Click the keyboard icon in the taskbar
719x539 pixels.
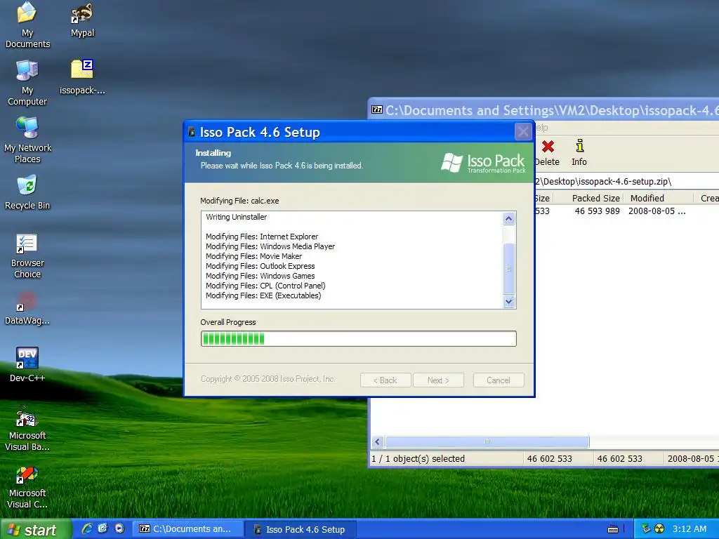pos(612,529)
